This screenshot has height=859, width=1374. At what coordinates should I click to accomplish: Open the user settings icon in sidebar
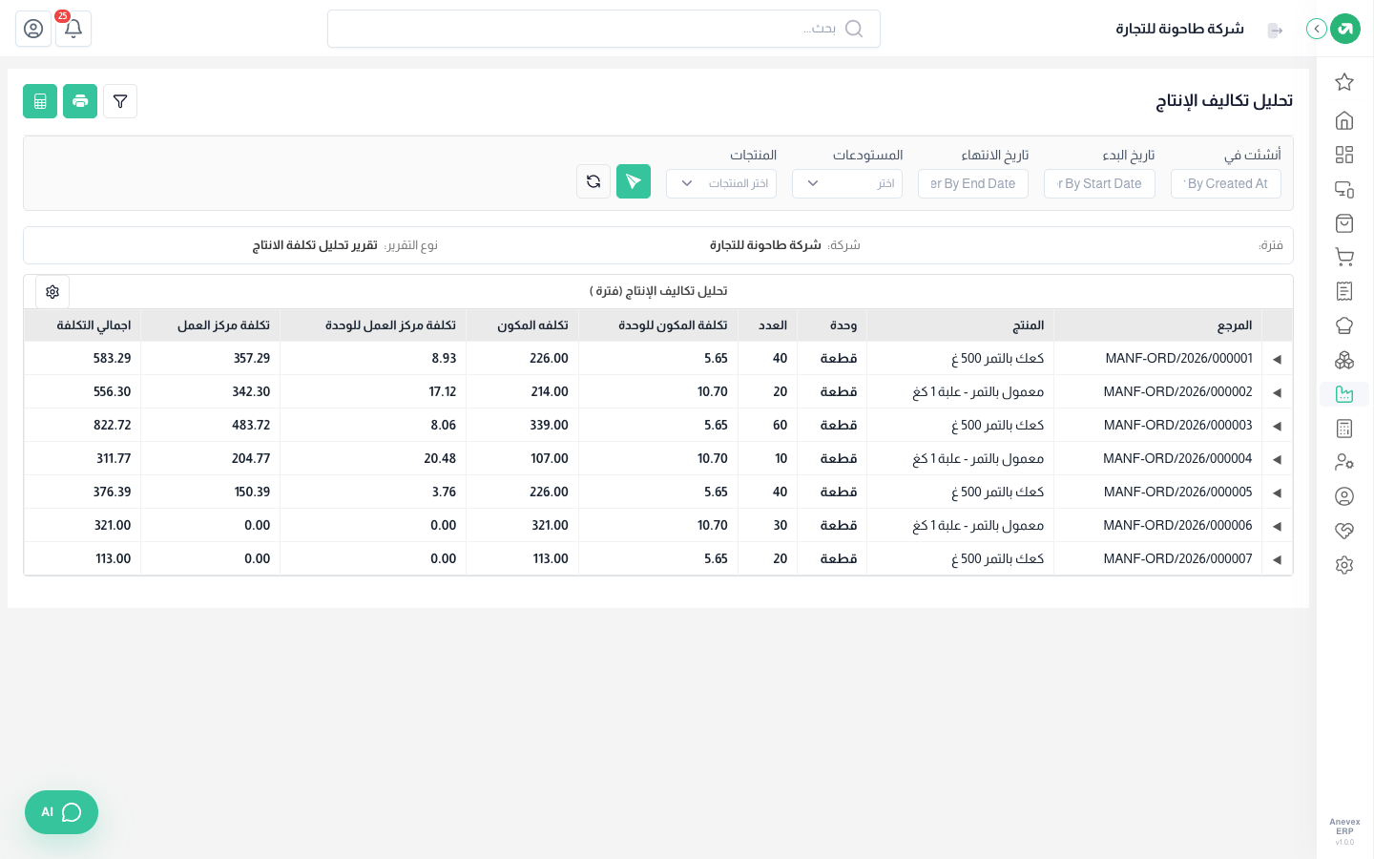click(x=1344, y=462)
